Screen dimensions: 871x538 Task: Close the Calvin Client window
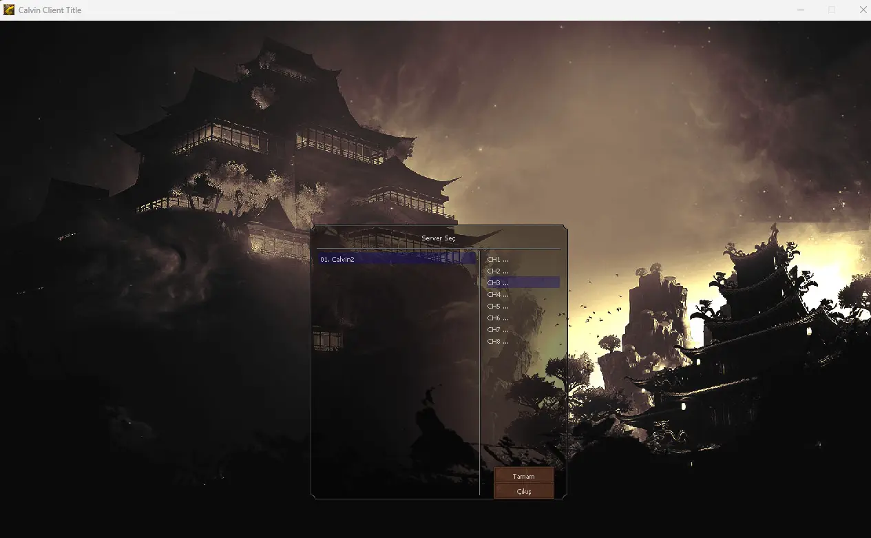point(863,10)
